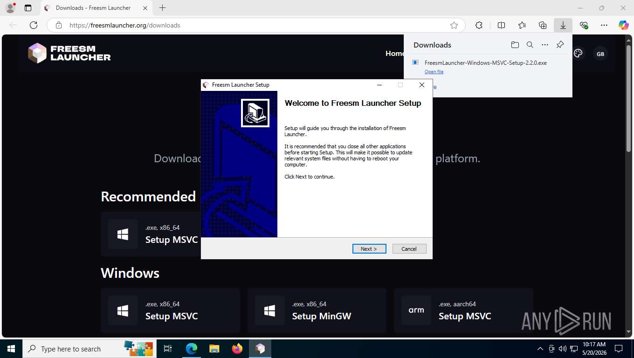Viewport: 634px width, 358px height.
Task: Download Recommended Setup MSVC x86_64
Action: 151,234
